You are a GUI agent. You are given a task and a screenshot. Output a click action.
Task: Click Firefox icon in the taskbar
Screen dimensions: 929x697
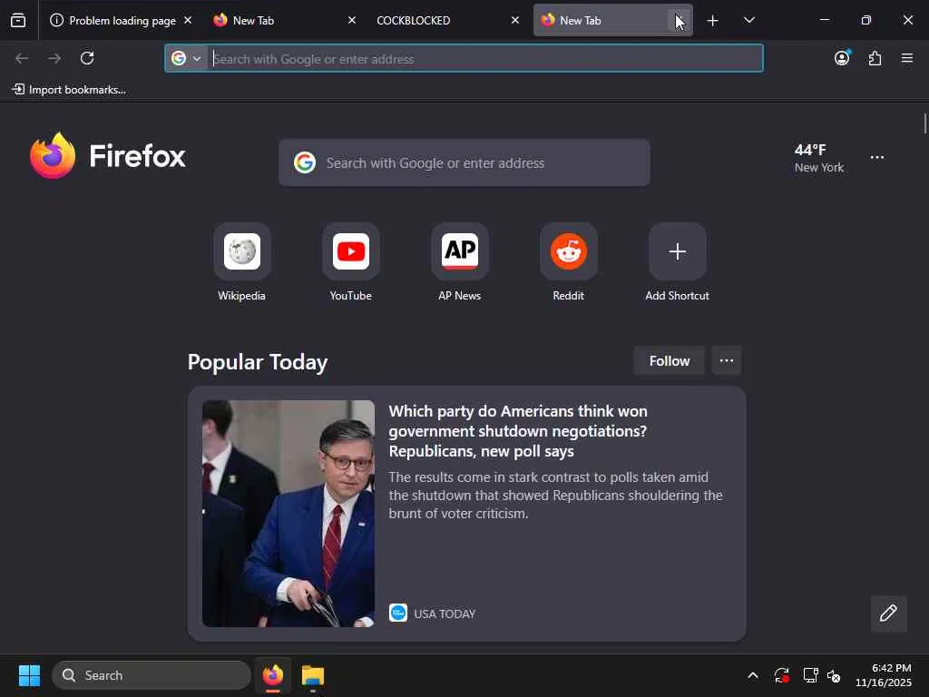point(273,675)
